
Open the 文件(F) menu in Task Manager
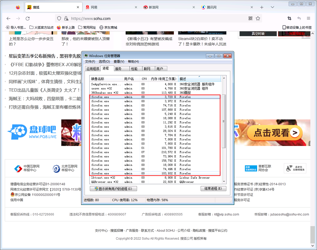[90, 62]
